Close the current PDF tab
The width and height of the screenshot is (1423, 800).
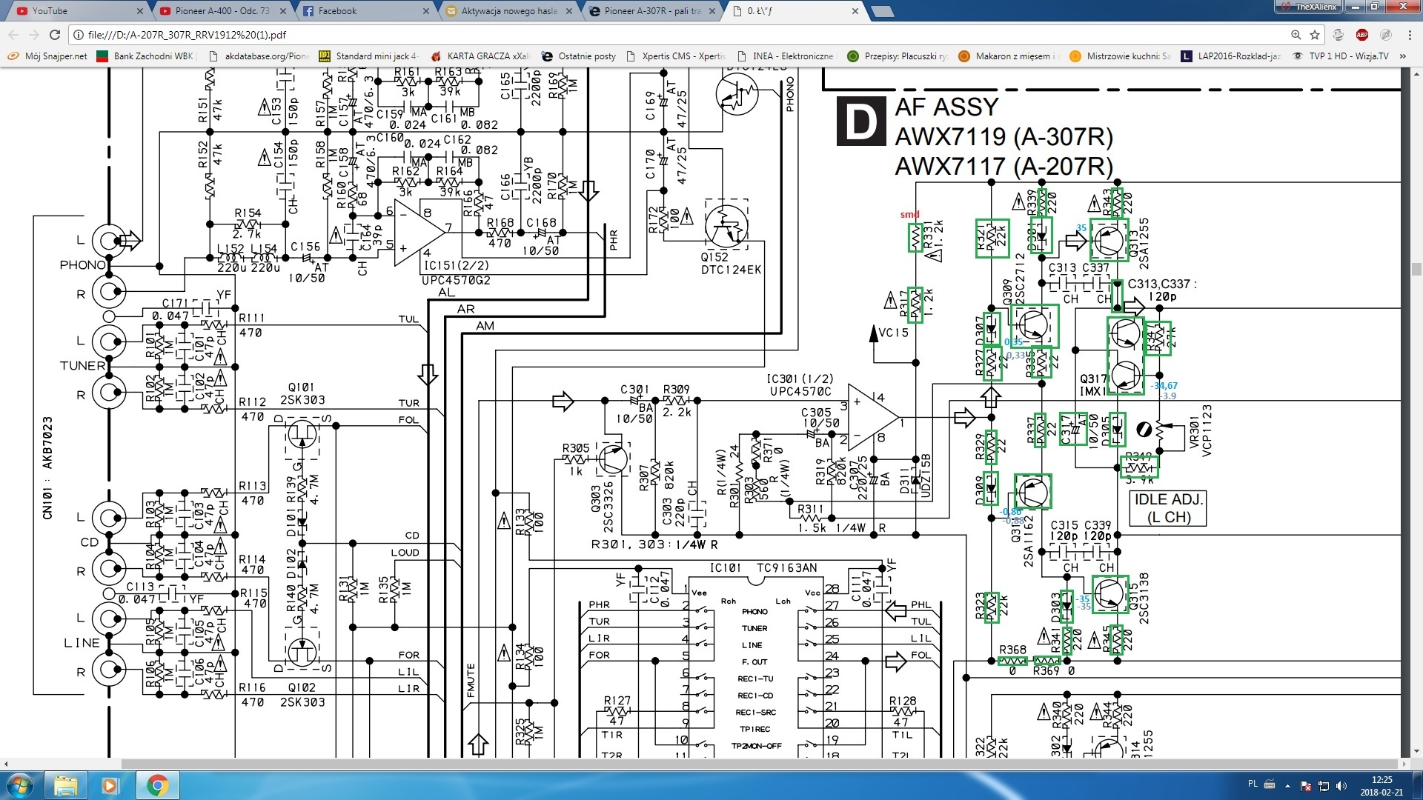coord(855,11)
